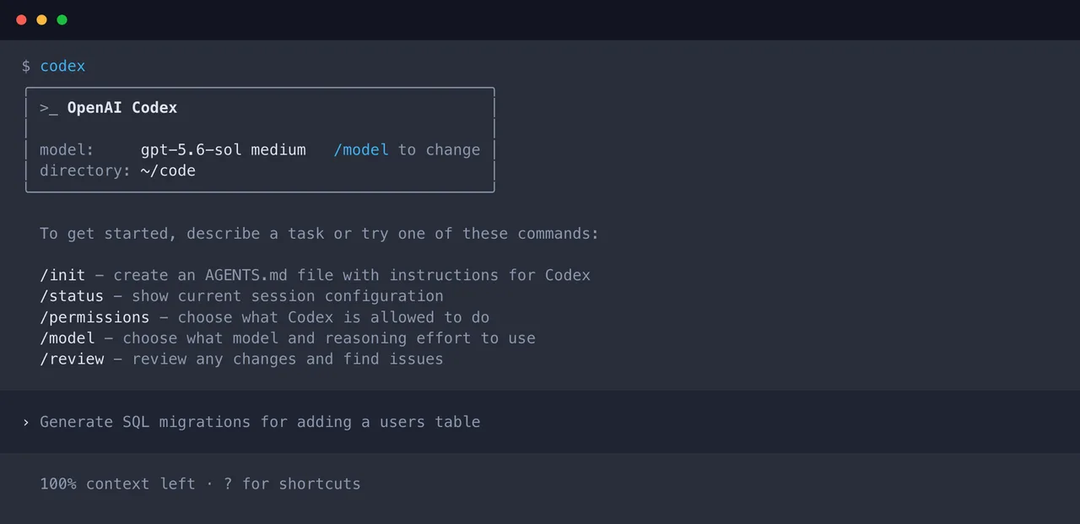Click the 100% context left indicator
Screen dimensions: 1080x524
tap(117, 483)
